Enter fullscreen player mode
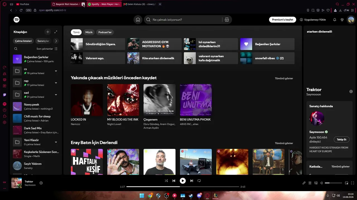The height and width of the screenshot is (200, 357). (353, 183)
